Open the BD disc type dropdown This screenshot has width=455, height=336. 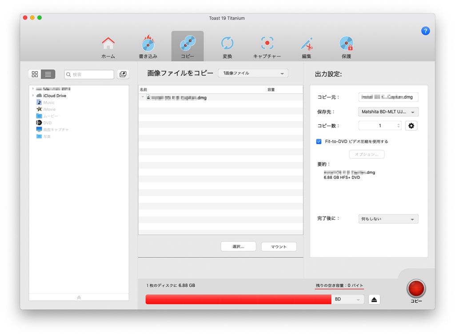[x=347, y=299]
